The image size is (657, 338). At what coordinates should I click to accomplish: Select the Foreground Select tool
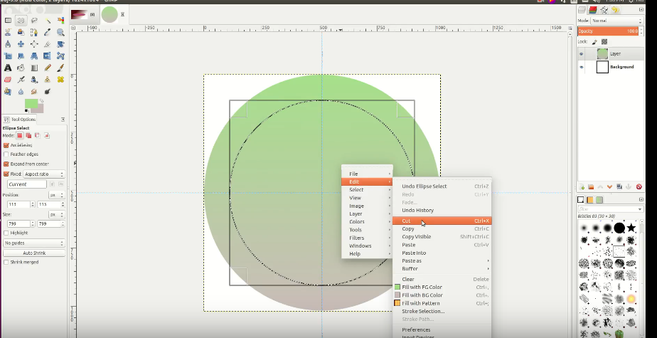point(21,32)
